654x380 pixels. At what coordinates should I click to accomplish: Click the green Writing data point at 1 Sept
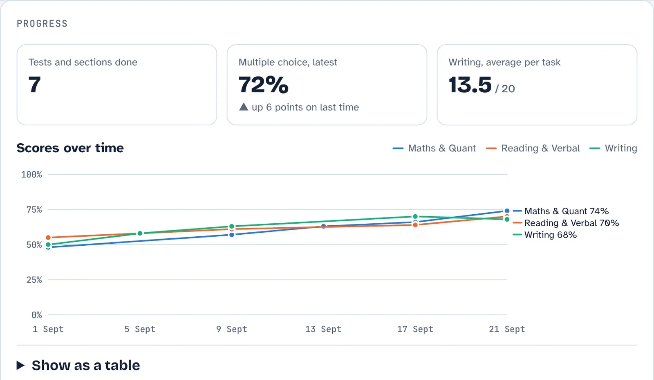coord(48,245)
